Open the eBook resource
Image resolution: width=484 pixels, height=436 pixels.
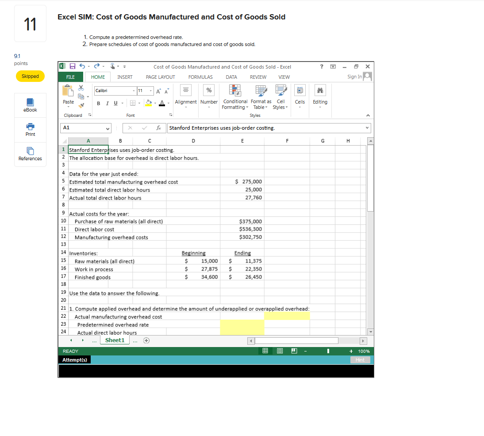[30, 105]
